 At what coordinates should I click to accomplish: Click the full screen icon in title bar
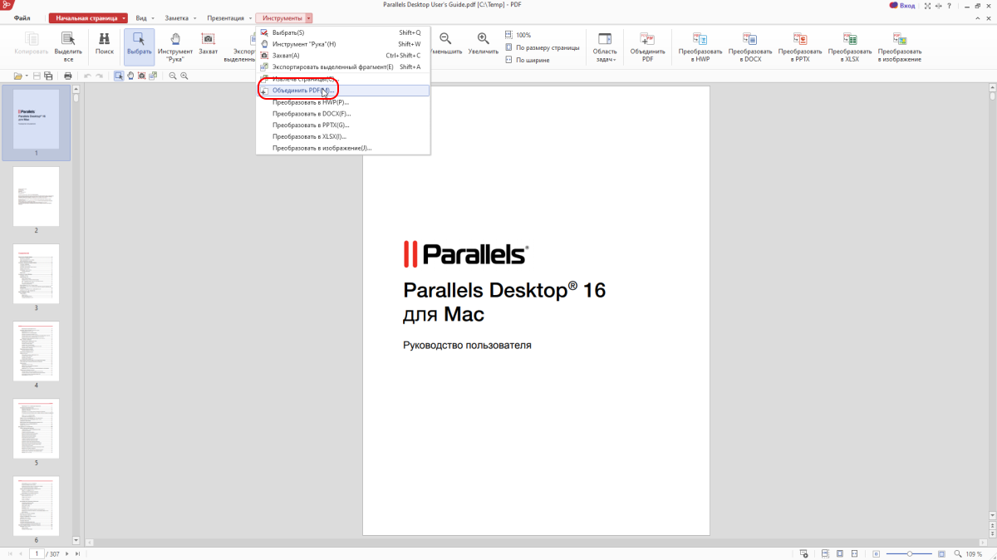[926, 6]
